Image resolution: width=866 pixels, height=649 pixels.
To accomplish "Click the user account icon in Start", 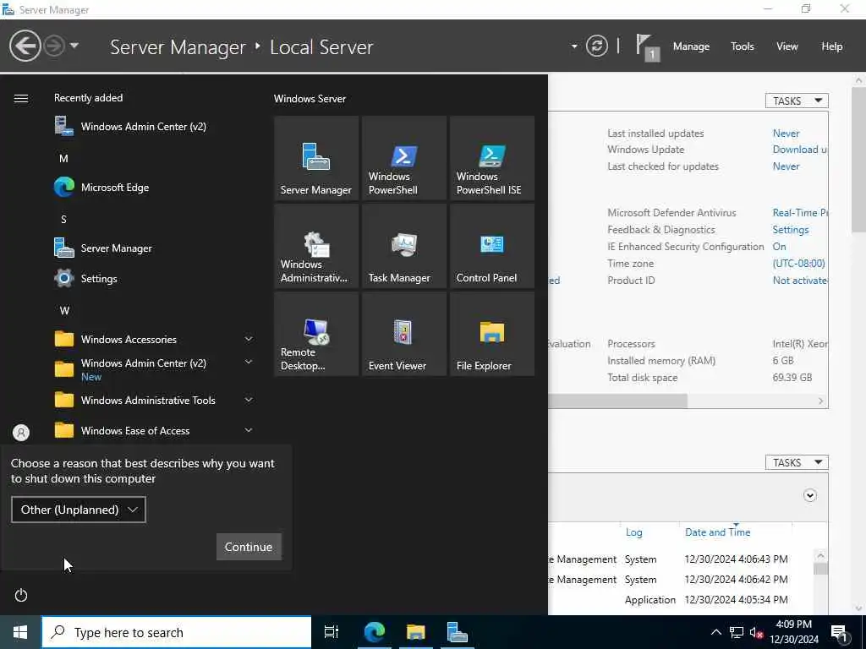I will tap(21, 432).
